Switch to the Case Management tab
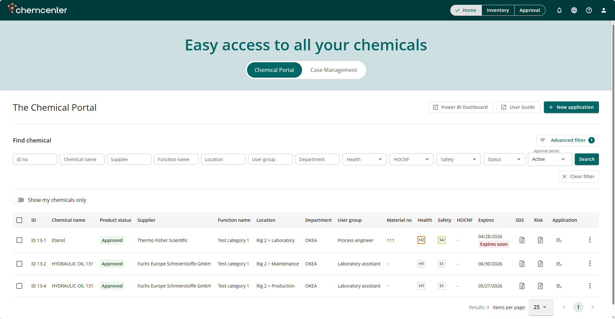Image resolution: width=615 pixels, height=319 pixels. click(334, 70)
